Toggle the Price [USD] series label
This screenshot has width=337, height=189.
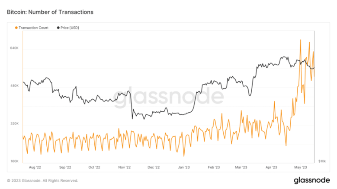tap(71, 28)
